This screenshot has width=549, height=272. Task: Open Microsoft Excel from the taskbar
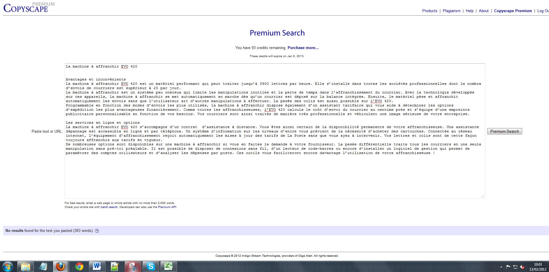tap(168, 267)
